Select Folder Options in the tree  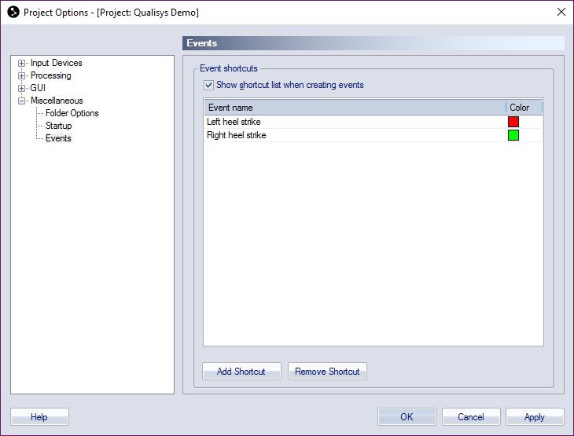[x=72, y=113]
